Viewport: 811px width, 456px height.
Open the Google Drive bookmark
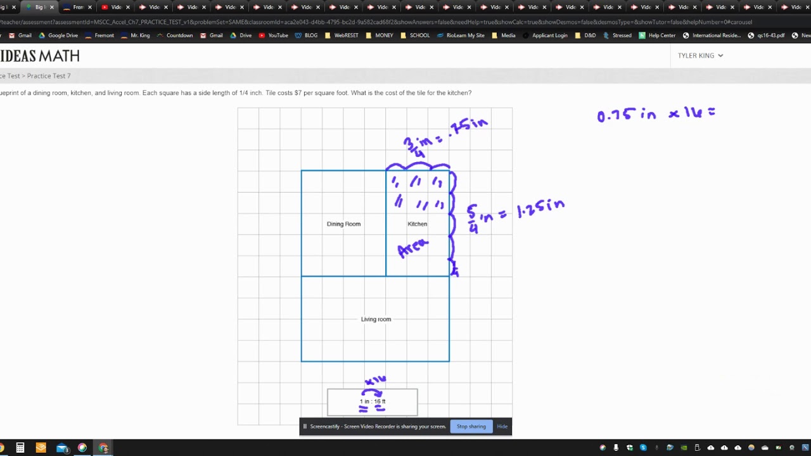point(58,35)
